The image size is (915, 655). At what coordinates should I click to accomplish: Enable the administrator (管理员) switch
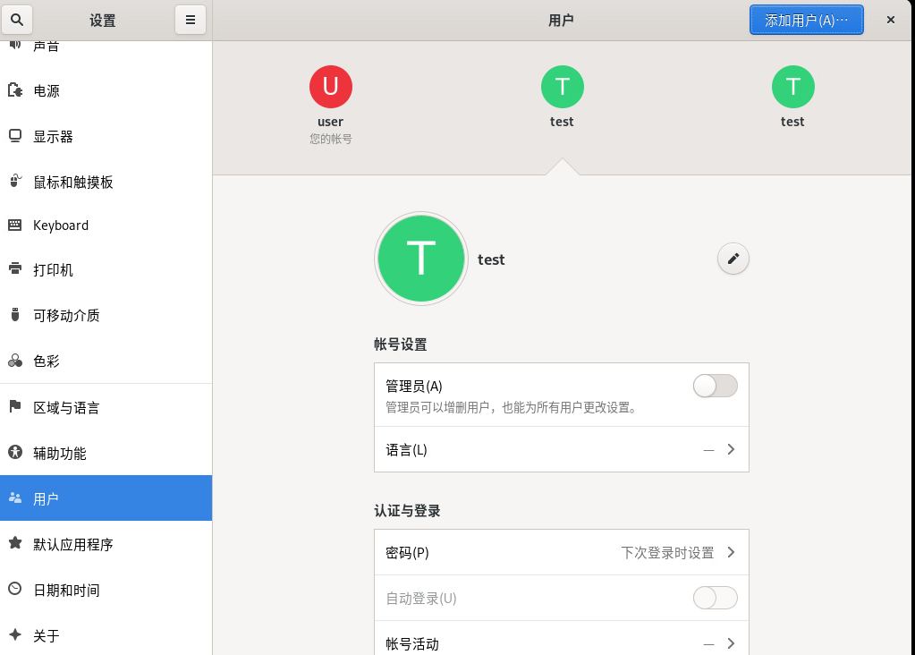(x=716, y=386)
